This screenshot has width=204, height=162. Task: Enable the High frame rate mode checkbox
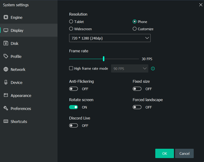[x=71, y=68]
